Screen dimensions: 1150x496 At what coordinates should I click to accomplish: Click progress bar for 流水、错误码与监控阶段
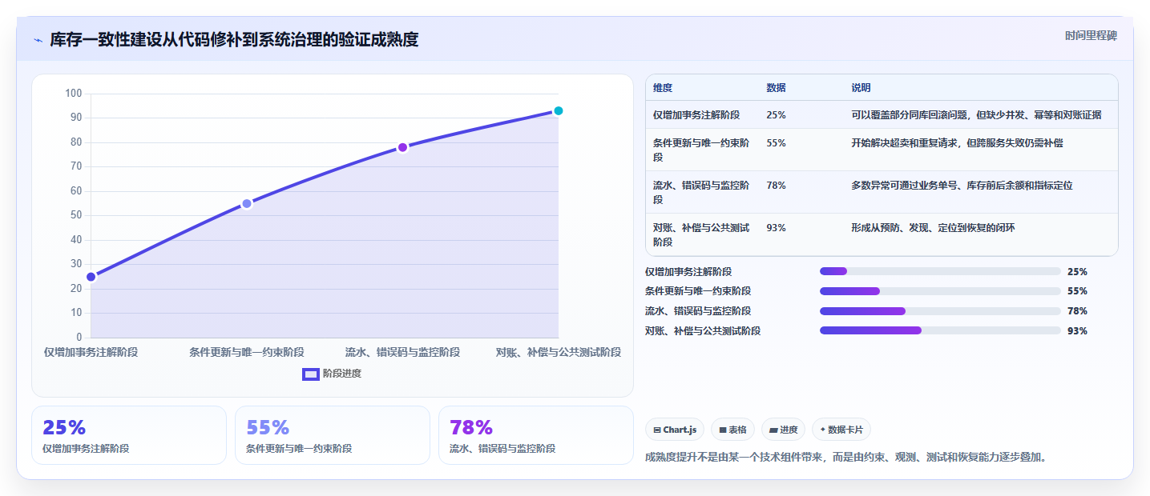pyautogui.click(x=940, y=311)
